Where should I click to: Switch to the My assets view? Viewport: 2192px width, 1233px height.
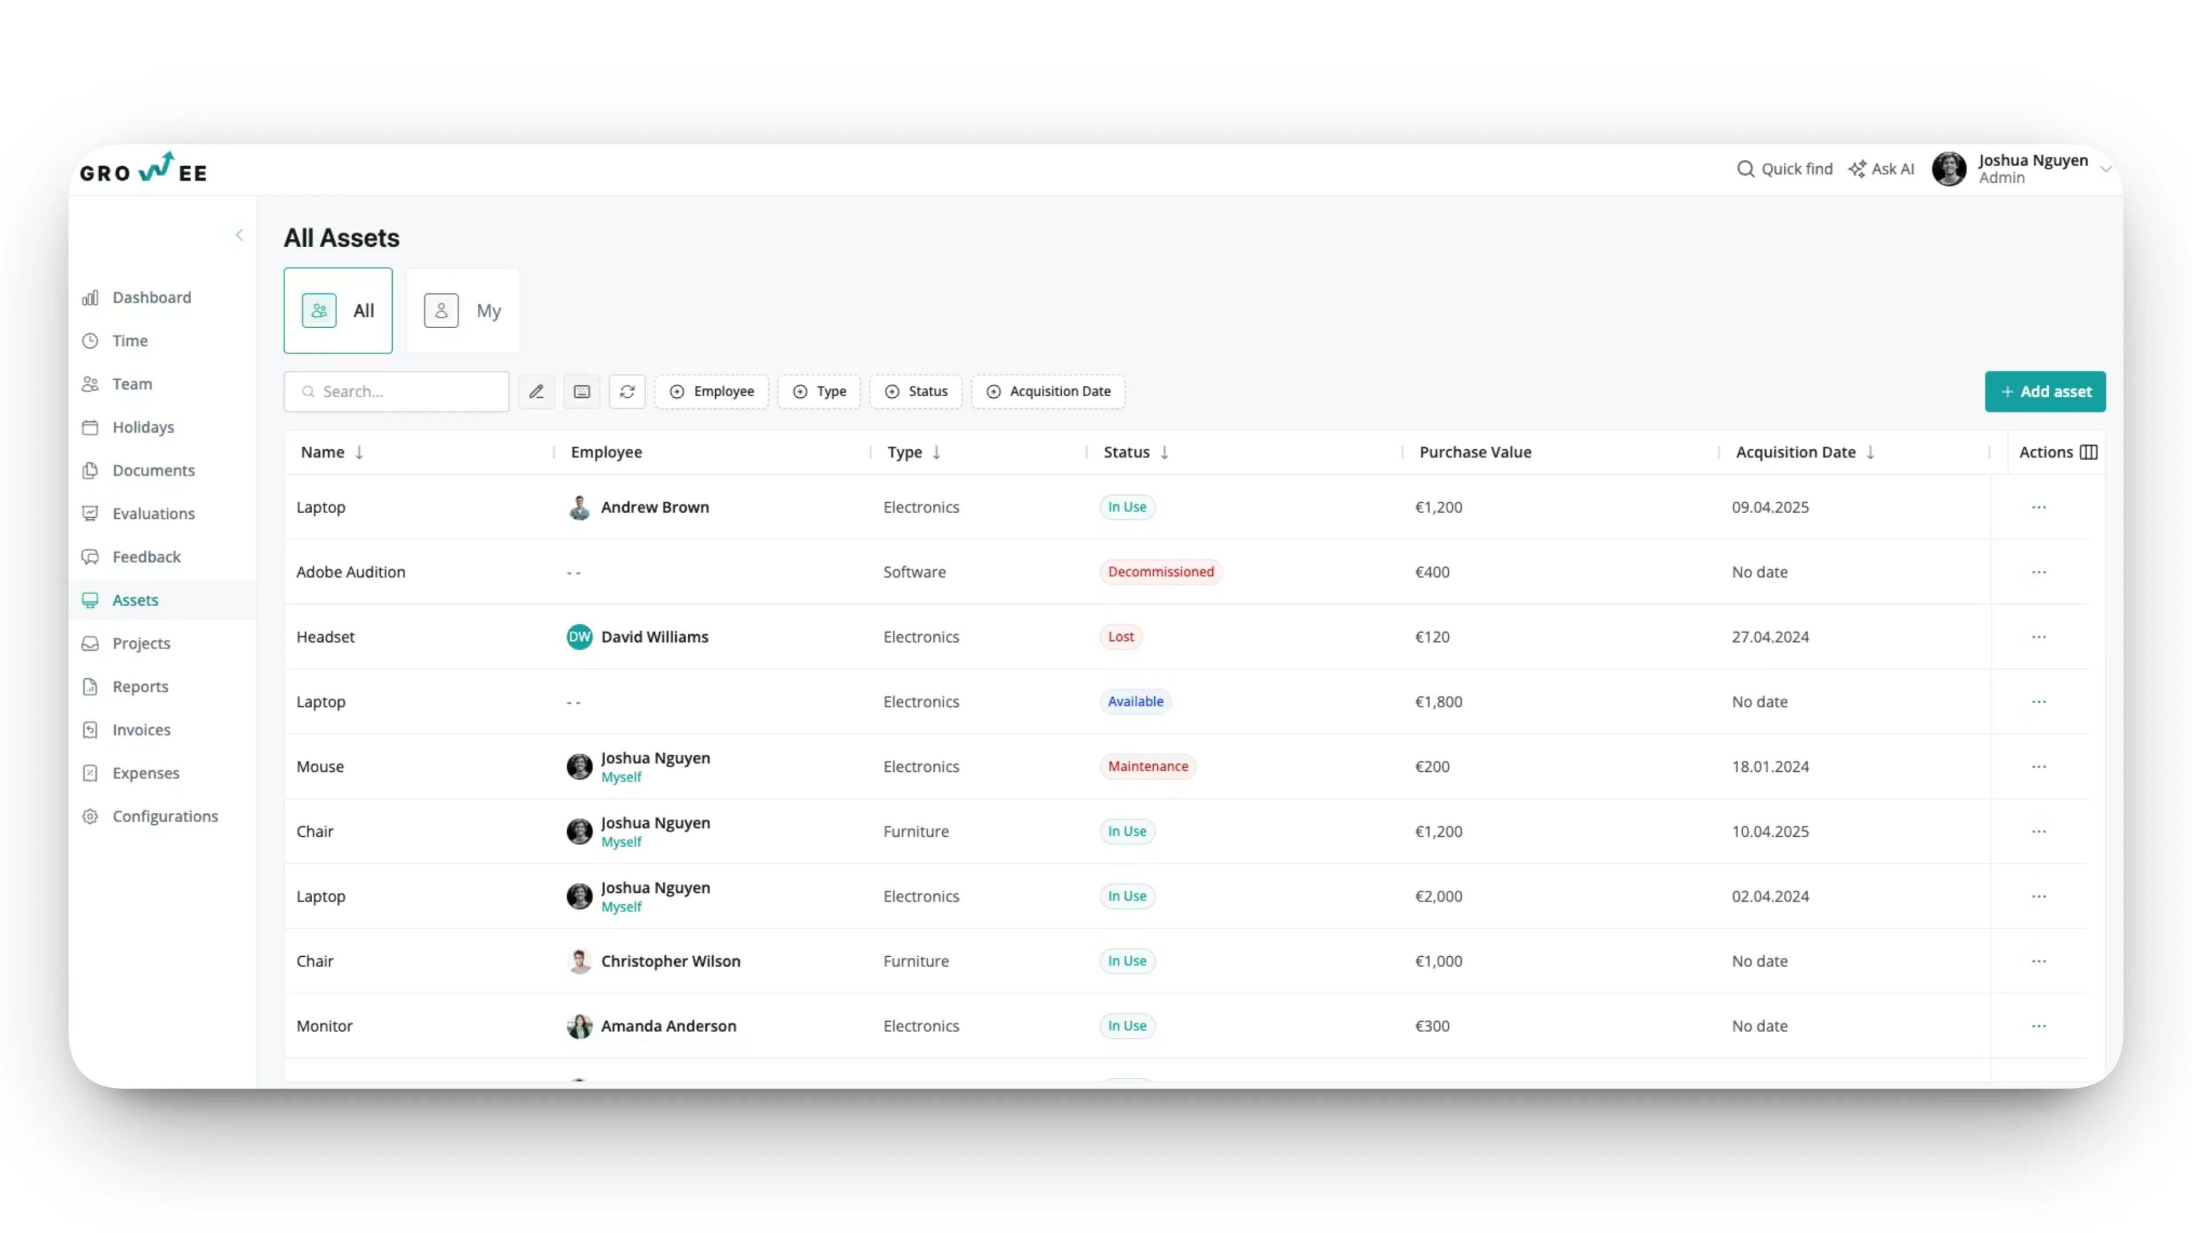(463, 310)
